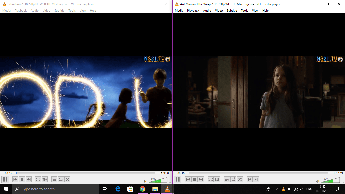Screen dimensions: 345x194
Task: Open Playback menu in Ant-Man window
Action: pos(193,11)
